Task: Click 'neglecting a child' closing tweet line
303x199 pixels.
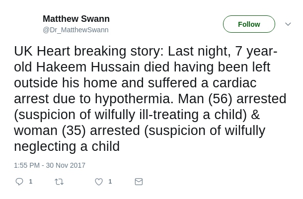Action: click(67, 146)
